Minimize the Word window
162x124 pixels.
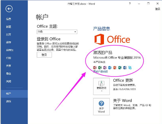click(x=139, y=4)
